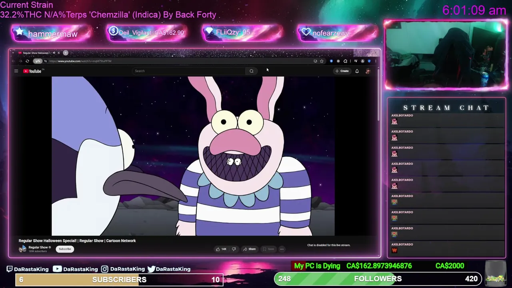
Task: Close the Regular Show Halloween tab
Action: click(x=59, y=53)
